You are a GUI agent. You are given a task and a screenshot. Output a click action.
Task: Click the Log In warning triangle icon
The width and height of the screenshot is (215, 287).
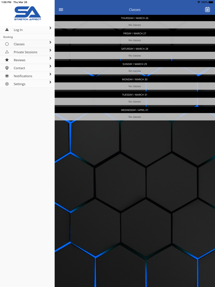7,30
